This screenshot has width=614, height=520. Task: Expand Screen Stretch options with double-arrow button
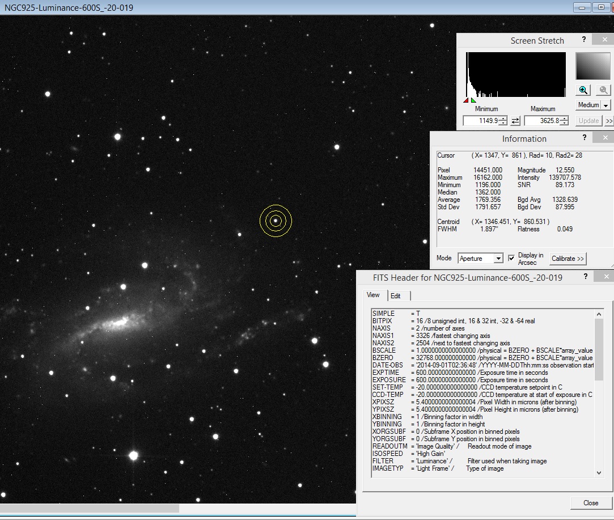(609, 120)
